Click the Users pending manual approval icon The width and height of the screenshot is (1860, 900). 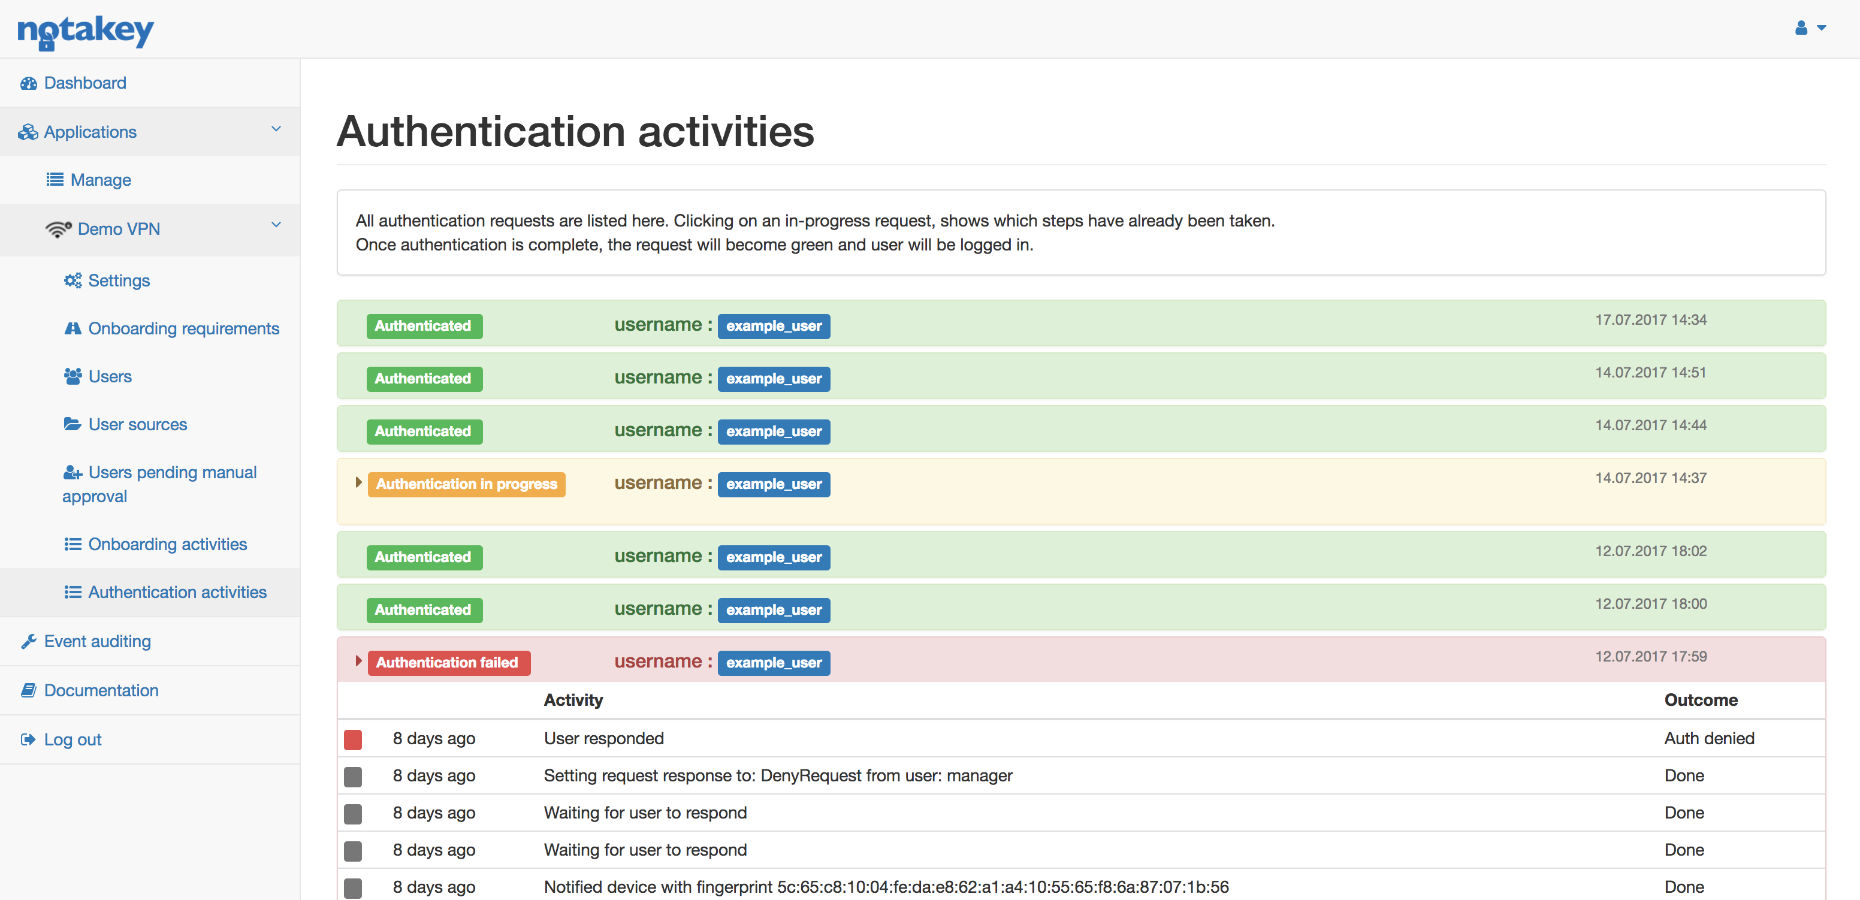[x=72, y=472]
